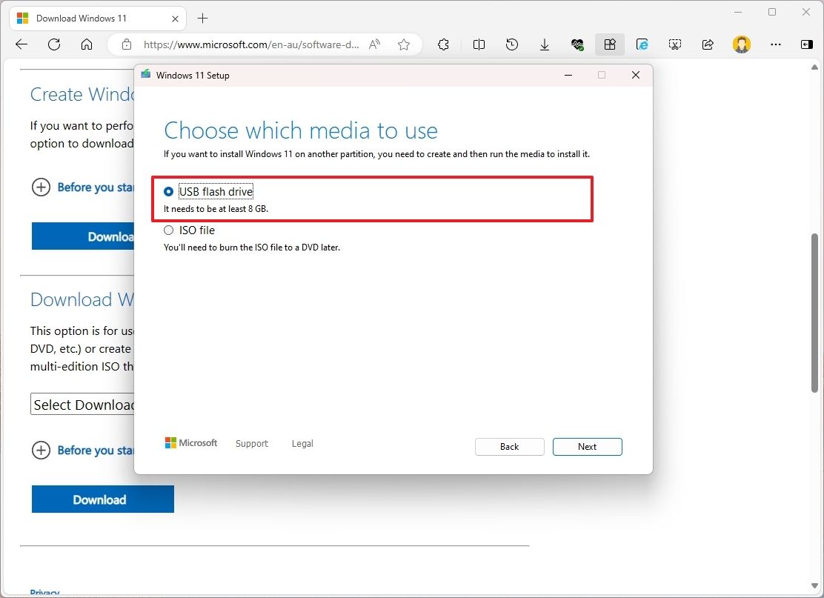
Task: Open browsing History from the toolbar
Action: tap(512, 44)
